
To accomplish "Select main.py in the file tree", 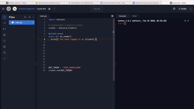I will (x=22, y=22).
